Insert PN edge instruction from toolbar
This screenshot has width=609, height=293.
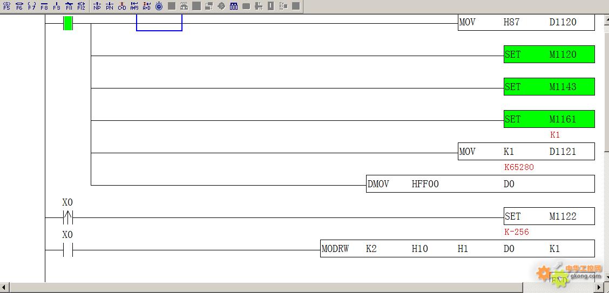[110, 6]
